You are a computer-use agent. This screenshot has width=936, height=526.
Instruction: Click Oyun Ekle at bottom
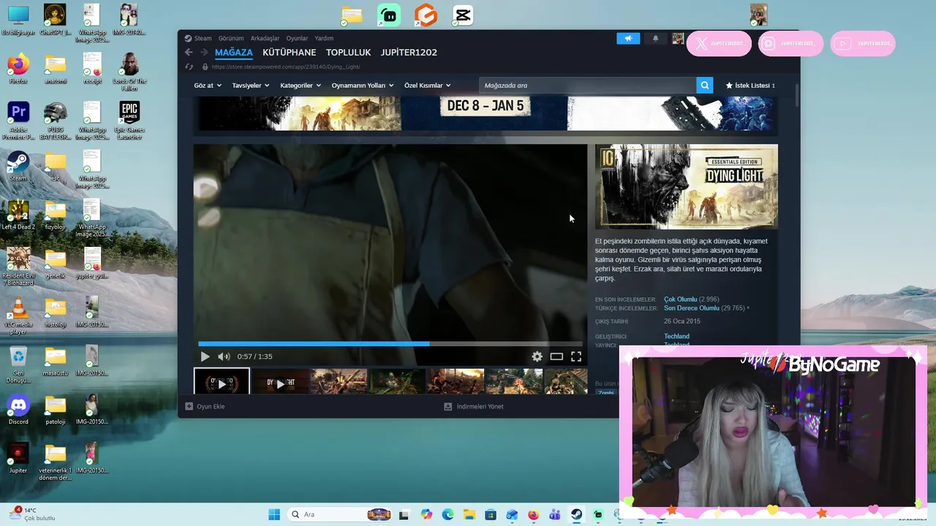point(205,406)
